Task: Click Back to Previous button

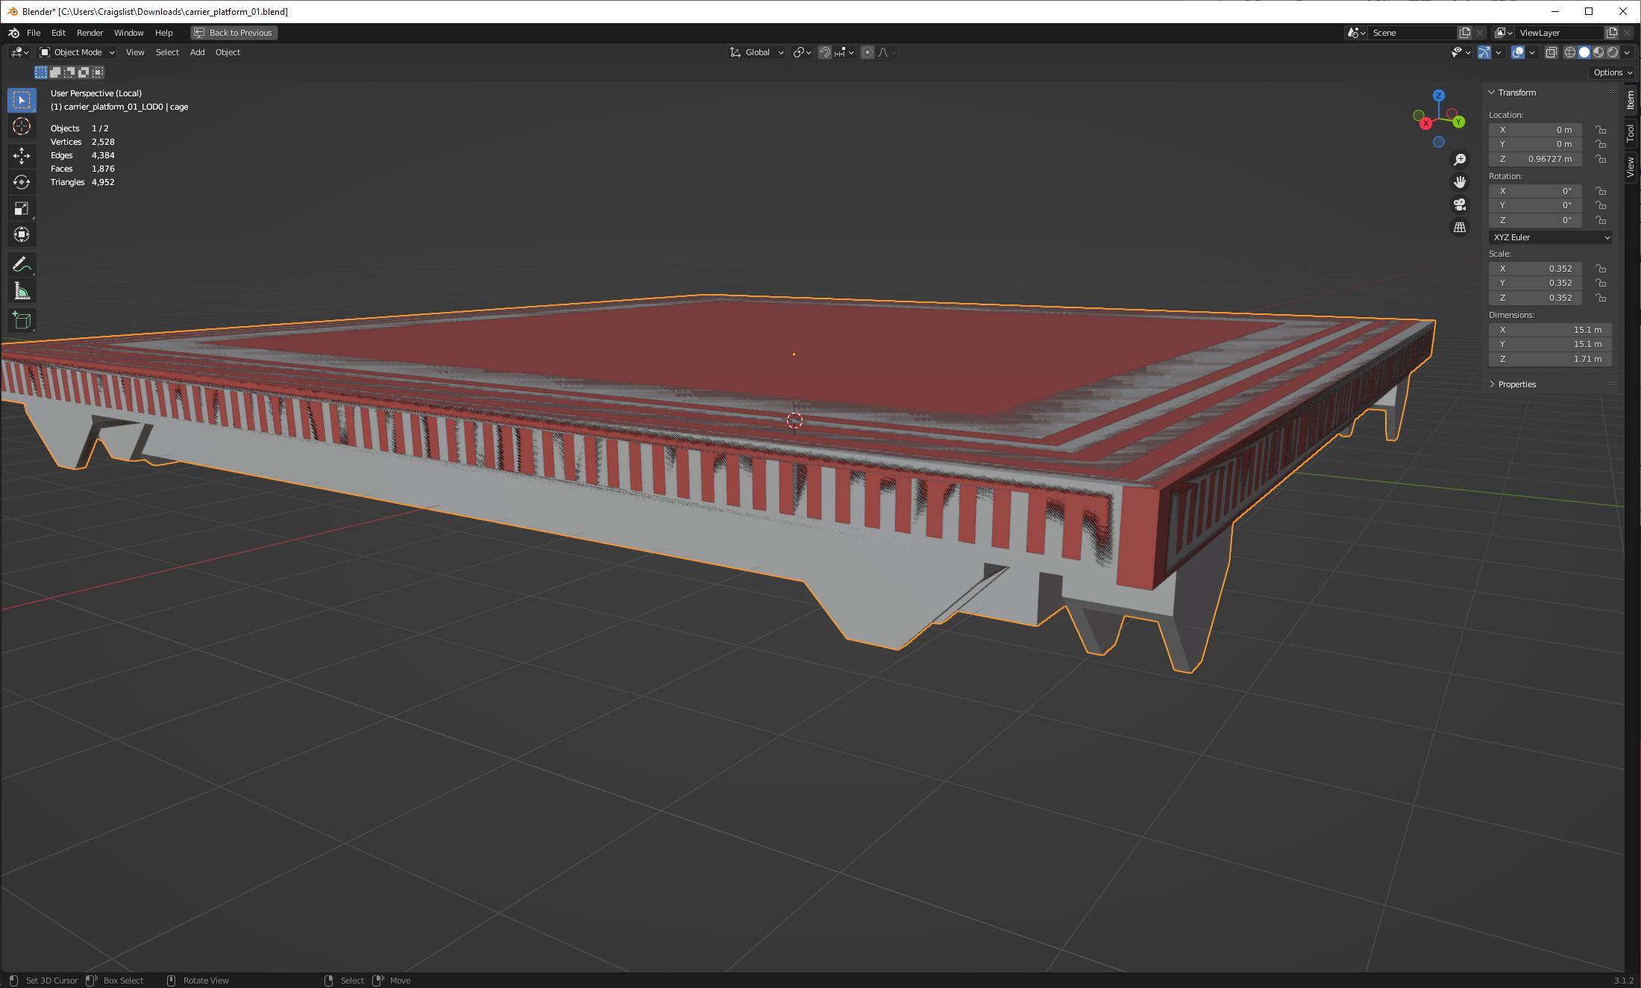Action: 233,31
